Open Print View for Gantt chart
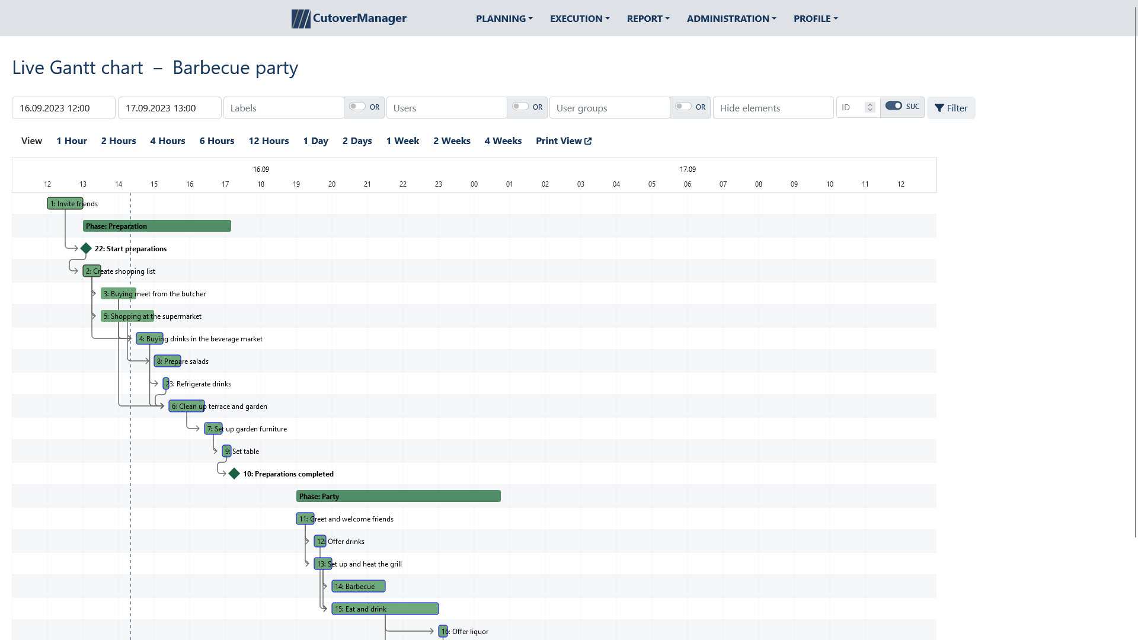The width and height of the screenshot is (1138, 640). pyautogui.click(x=564, y=140)
